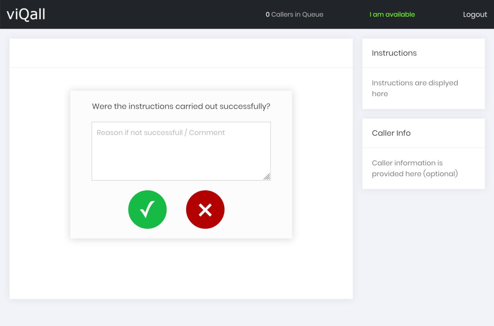Click the empty header strip of the main panel
Viewport: 494px width, 326px height.
tap(181, 53)
